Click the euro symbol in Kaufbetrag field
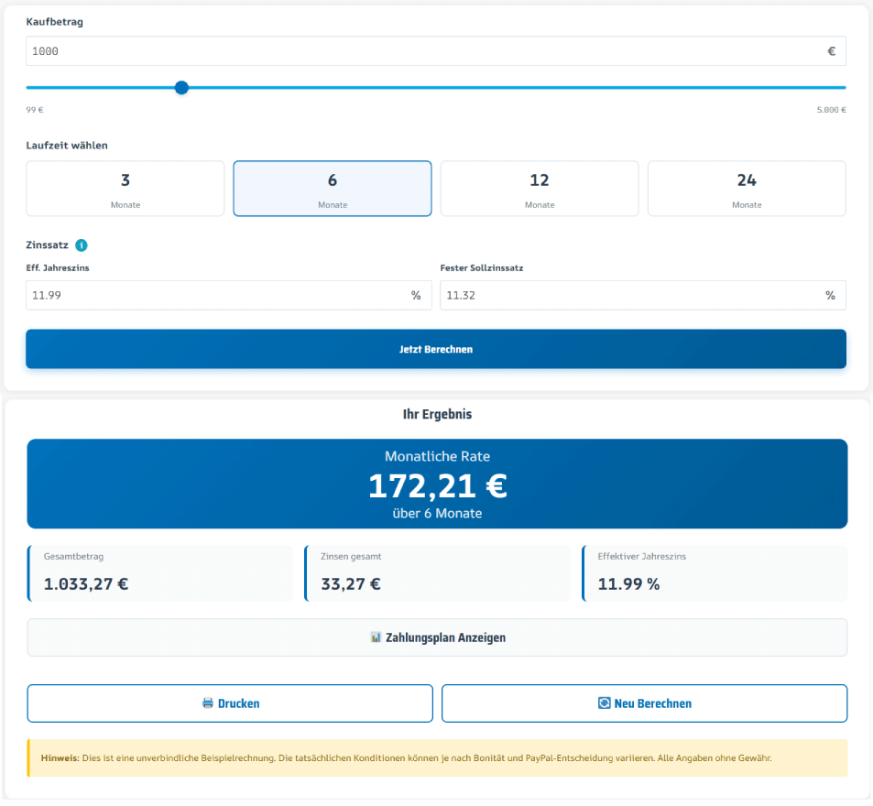 click(x=831, y=51)
